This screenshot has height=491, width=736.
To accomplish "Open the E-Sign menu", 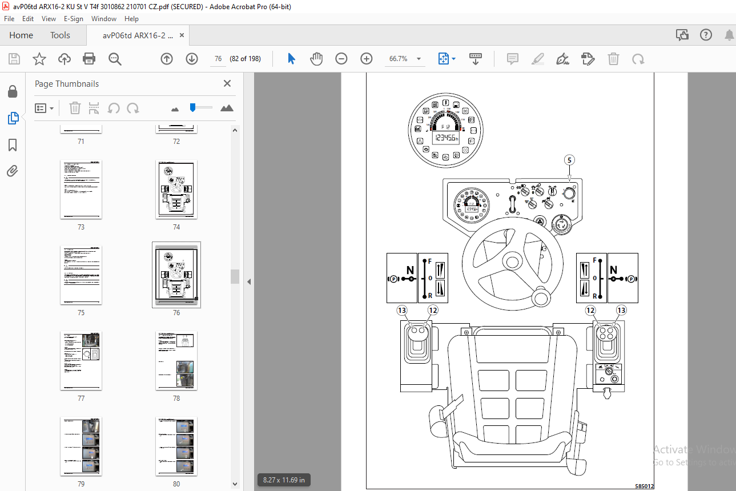I will [x=74, y=19].
